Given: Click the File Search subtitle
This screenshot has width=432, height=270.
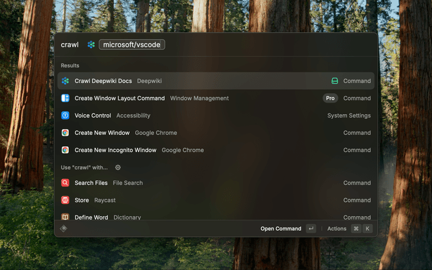Looking at the screenshot, I should point(128,183).
